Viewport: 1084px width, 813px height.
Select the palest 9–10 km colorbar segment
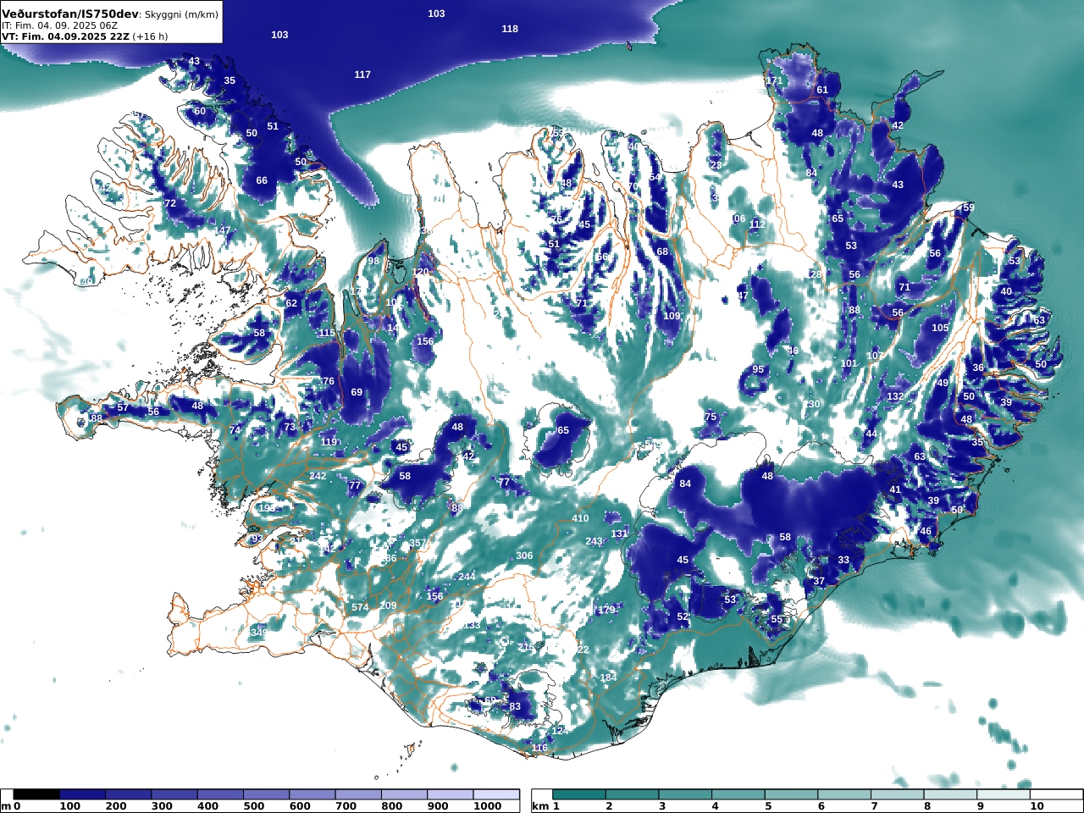[x=1004, y=794]
